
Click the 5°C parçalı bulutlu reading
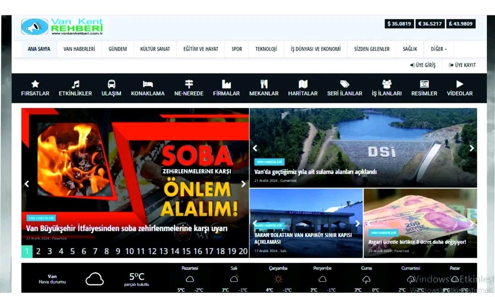click(137, 279)
